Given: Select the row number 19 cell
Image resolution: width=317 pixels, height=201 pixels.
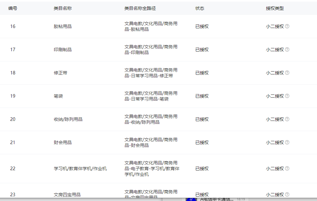Looking at the screenshot, I should point(13,96).
